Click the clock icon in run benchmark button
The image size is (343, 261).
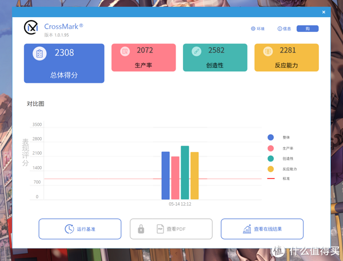(69, 229)
